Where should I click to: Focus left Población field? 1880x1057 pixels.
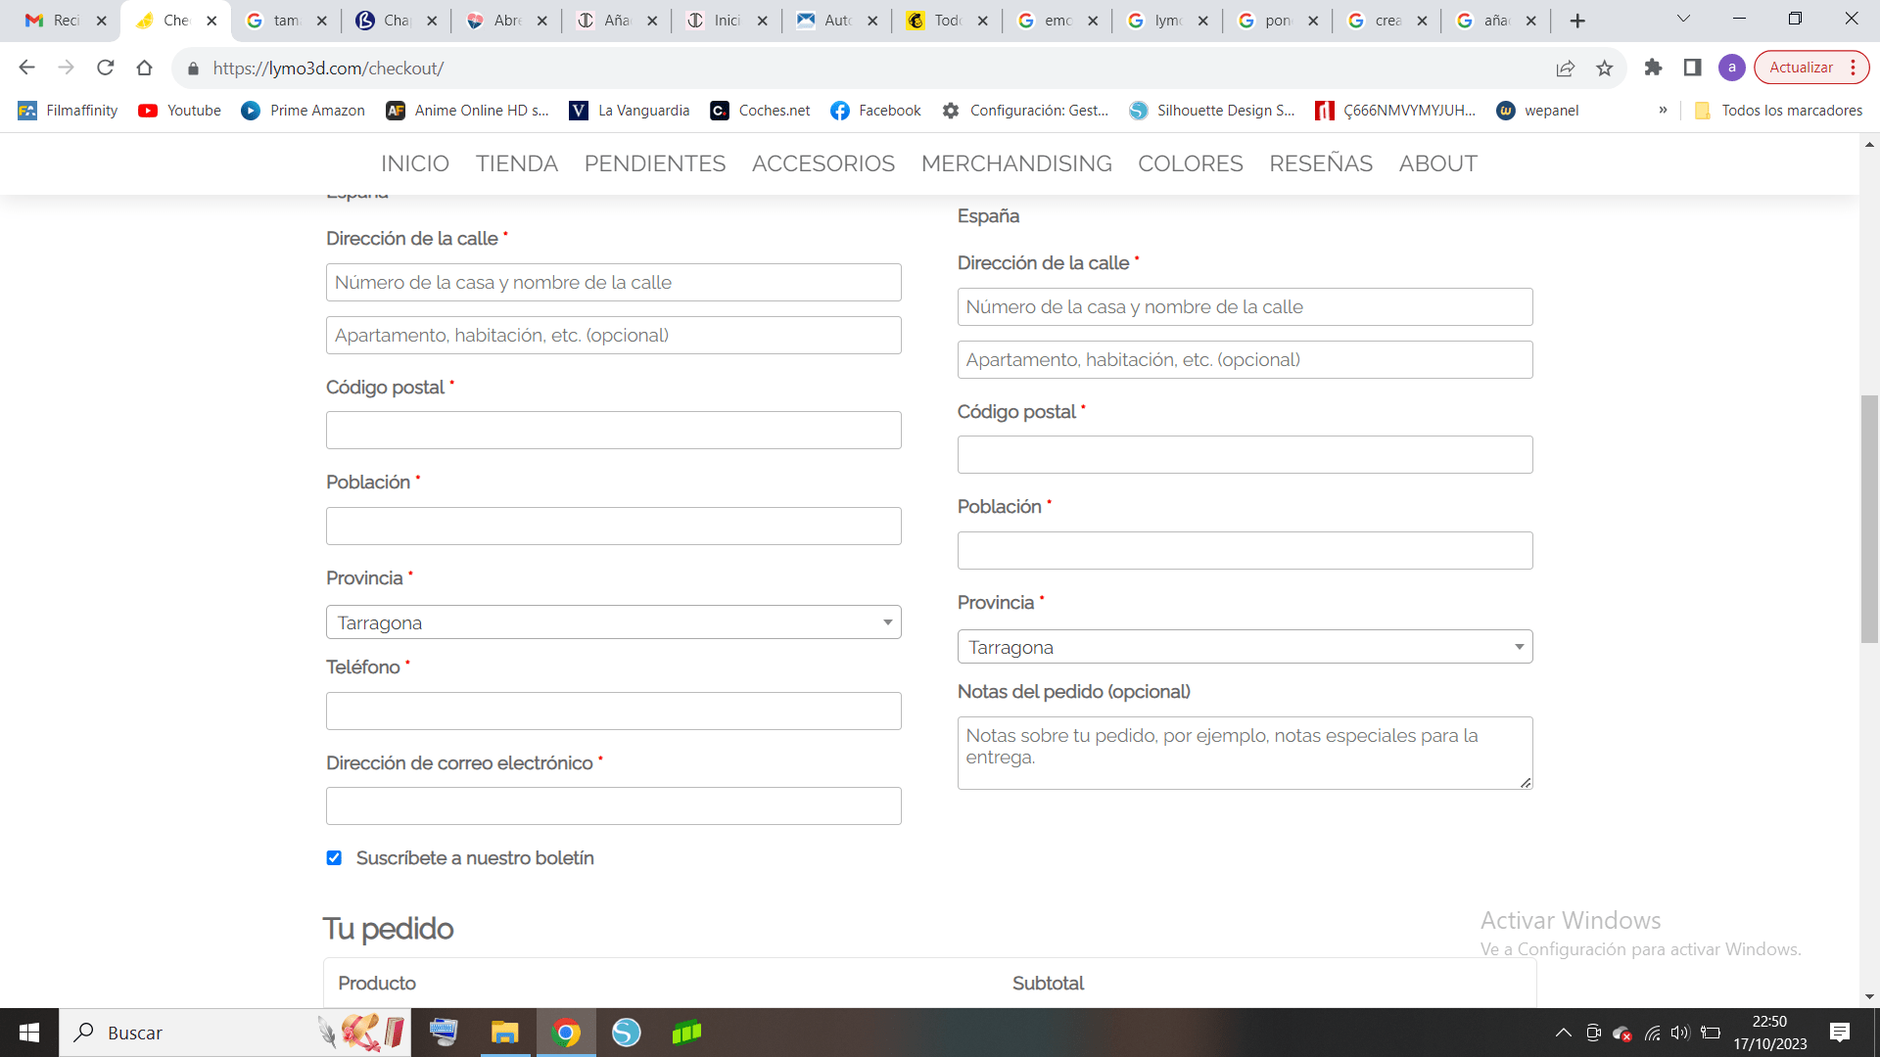613,527
